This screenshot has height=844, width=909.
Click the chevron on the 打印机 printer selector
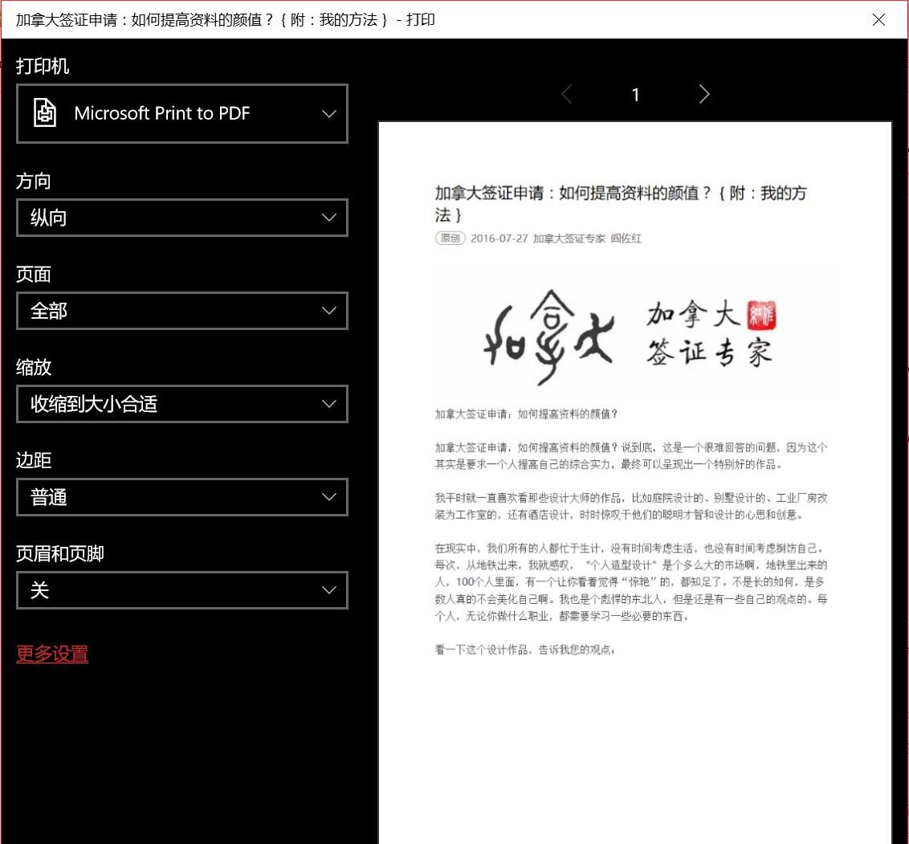pyautogui.click(x=328, y=113)
